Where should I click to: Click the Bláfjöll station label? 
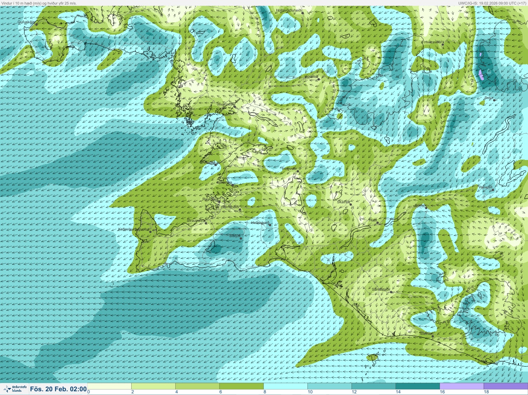click(235, 236)
